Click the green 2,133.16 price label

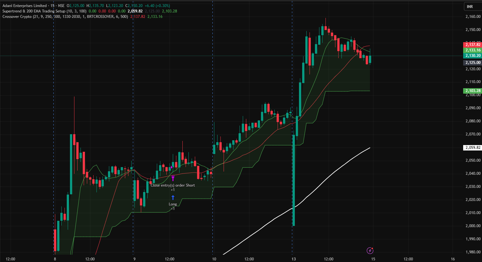click(x=472, y=50)
